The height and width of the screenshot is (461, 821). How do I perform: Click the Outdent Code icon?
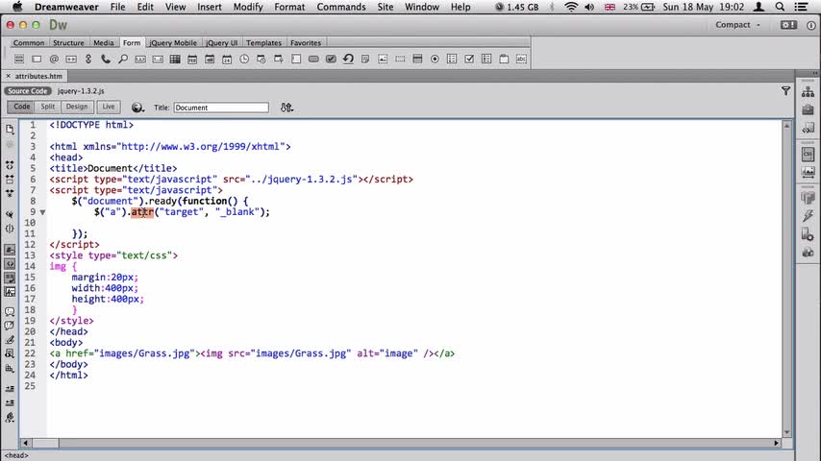click(x=10, y=403)
